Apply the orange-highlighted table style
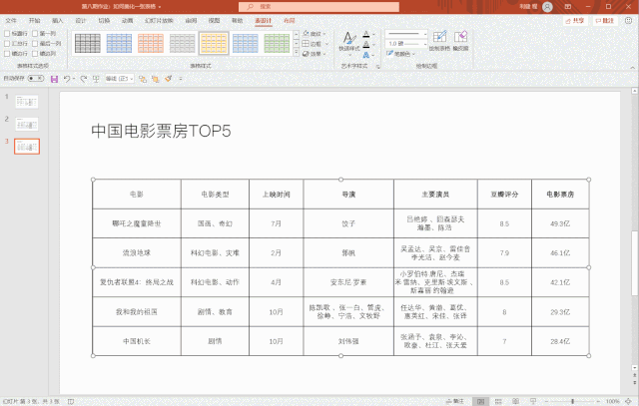This screenshot has width=639, height=406. (x=214, y=43)
